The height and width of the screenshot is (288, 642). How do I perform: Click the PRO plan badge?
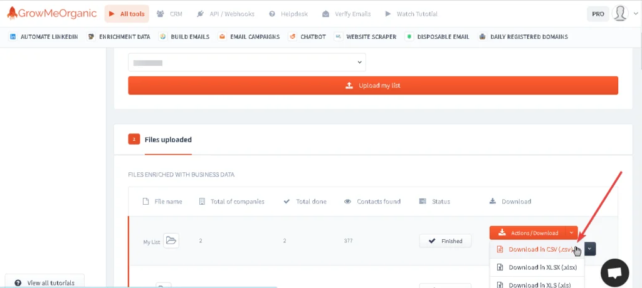[x=597, y=14]
